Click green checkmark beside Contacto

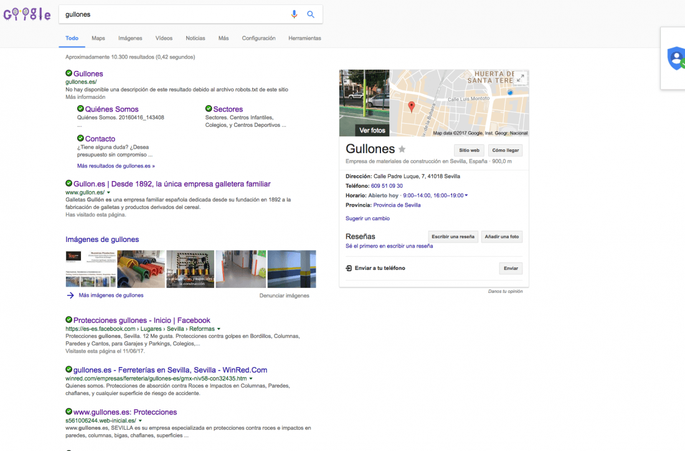pos(80,138)
